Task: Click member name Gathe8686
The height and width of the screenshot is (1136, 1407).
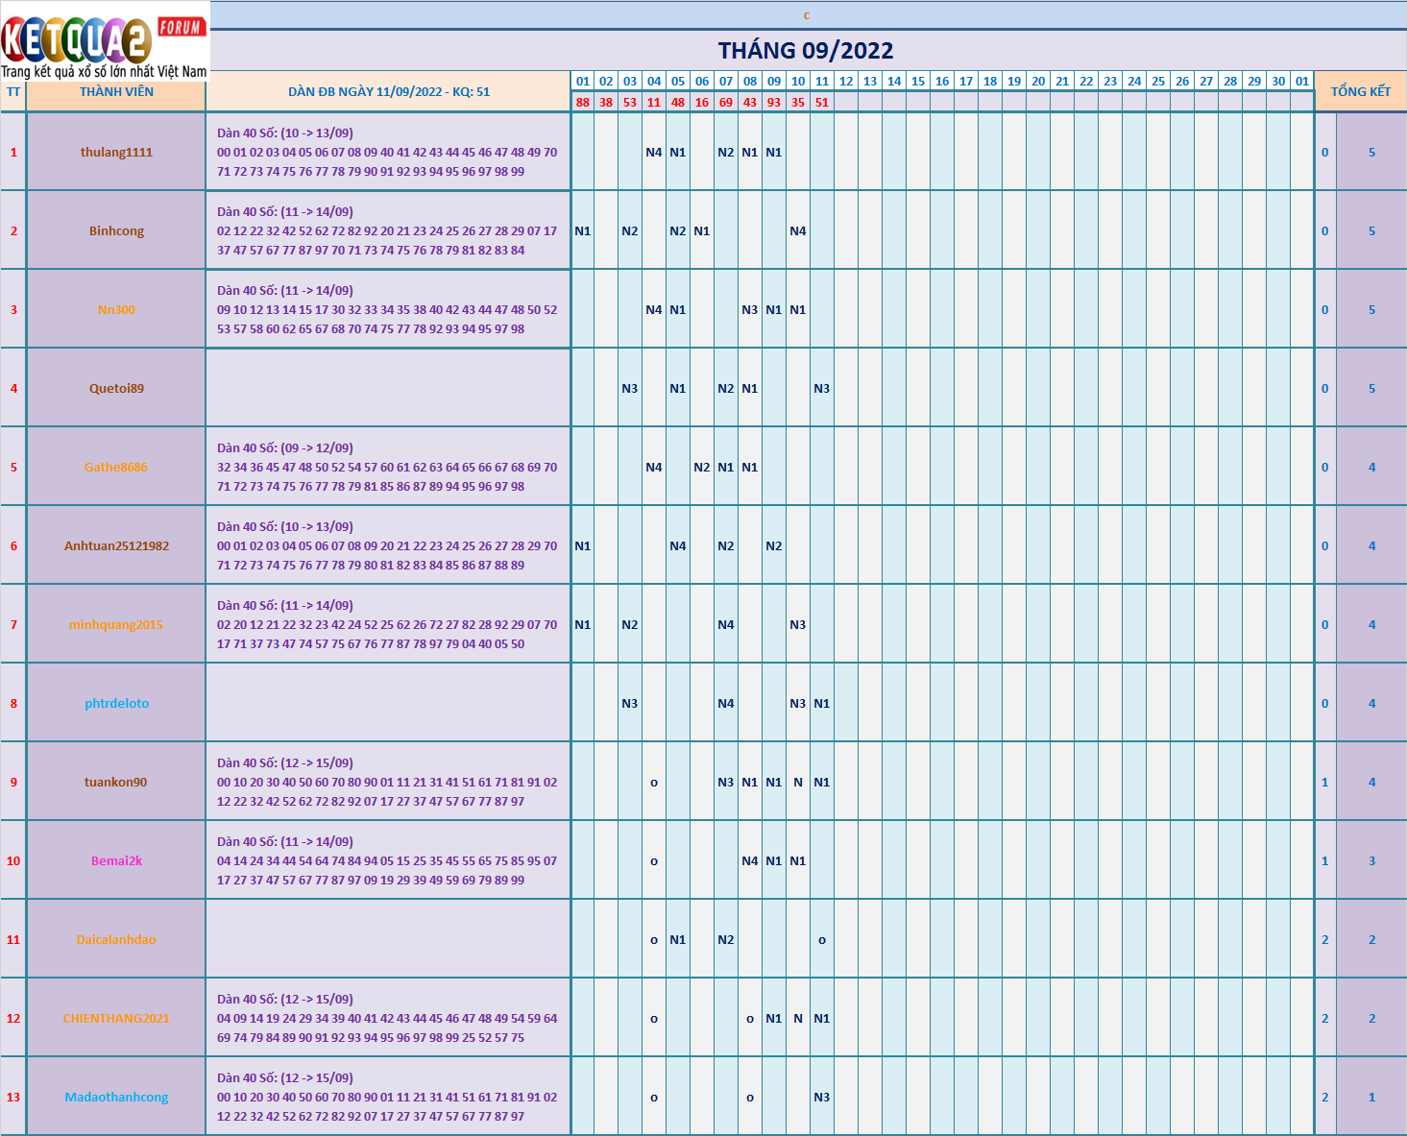Action: pos(116,467)
